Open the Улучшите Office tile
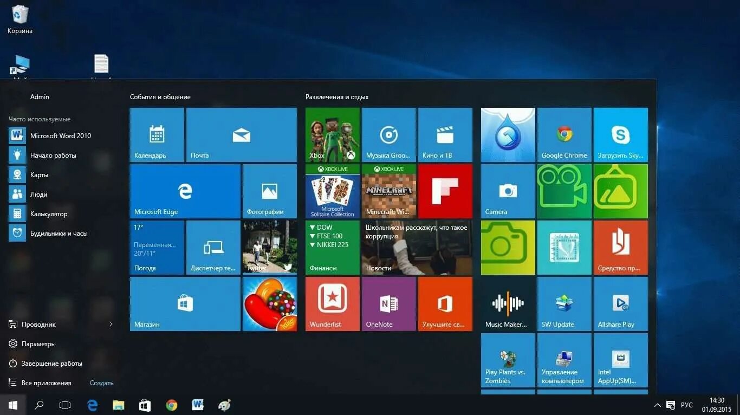The height and width of the screenshot is (415, 740). (x=445, y=304)
